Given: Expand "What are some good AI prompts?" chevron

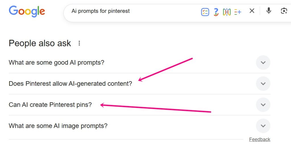Looking at the screenshot, I should coord(263,62).
